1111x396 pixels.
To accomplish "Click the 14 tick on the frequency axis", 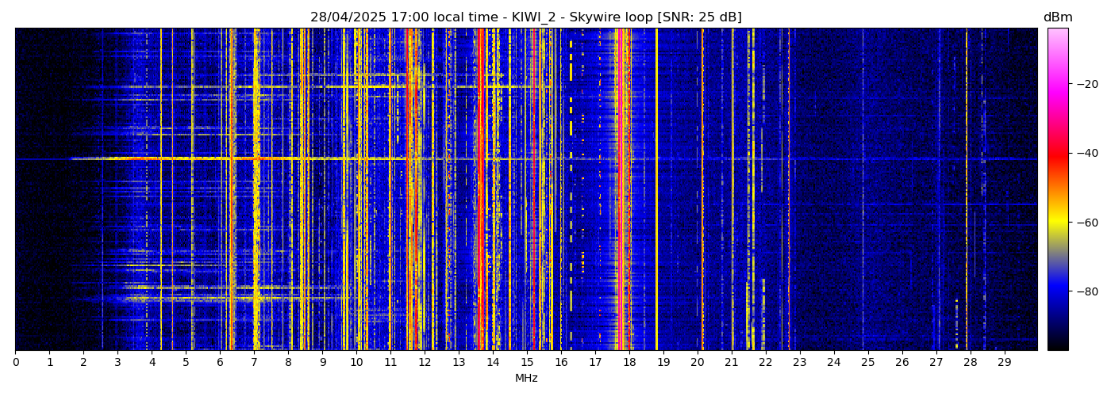I will (x=493, y=363).
